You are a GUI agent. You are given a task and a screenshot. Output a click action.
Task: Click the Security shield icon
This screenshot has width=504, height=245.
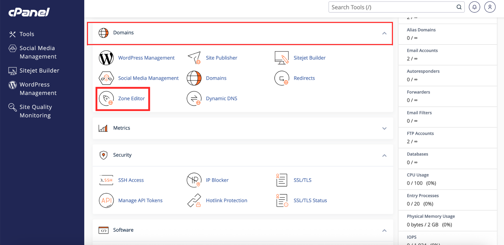point(103,155)
